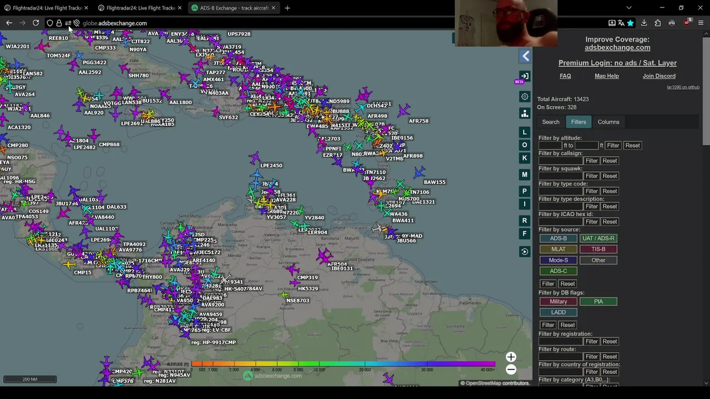Switch to ADS-B Exchange browser tab

pos(234,8)
